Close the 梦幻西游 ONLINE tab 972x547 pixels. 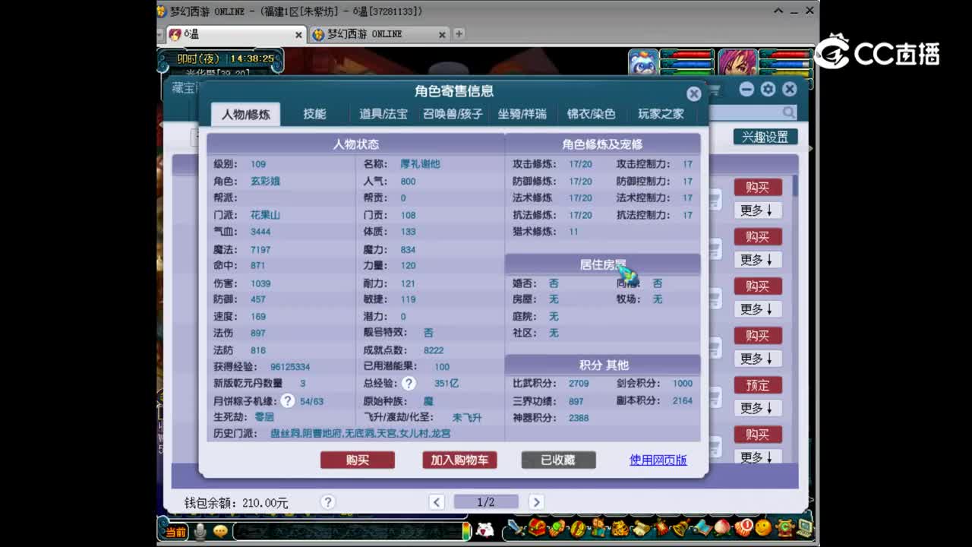click(443, 35)
